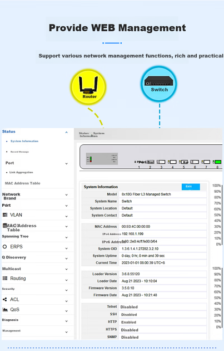Expand the Routing chevron

tap(66, 280)
